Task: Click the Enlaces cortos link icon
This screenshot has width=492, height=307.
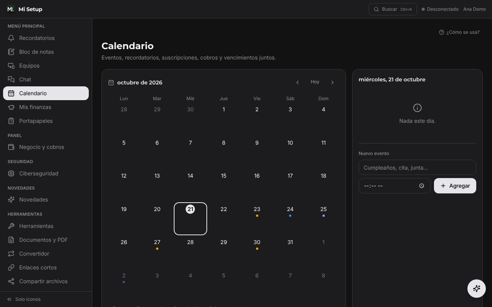Action: [x=11, y=267]
